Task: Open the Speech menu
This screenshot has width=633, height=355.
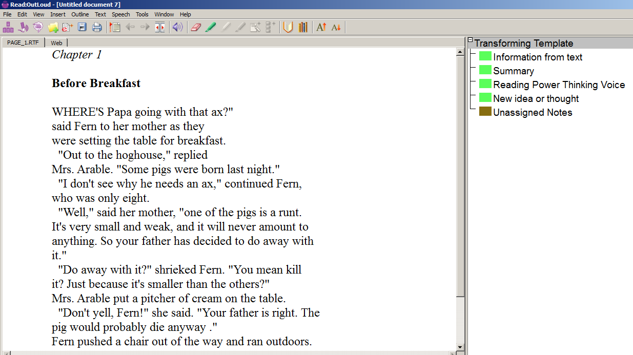Action: [x=121, y=14]
